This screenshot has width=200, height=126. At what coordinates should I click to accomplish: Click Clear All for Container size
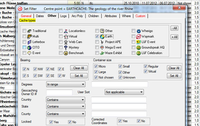coord(174,68)
